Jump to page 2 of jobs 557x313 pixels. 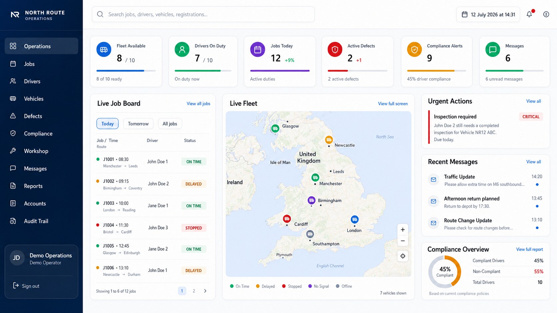click(194, 291)
